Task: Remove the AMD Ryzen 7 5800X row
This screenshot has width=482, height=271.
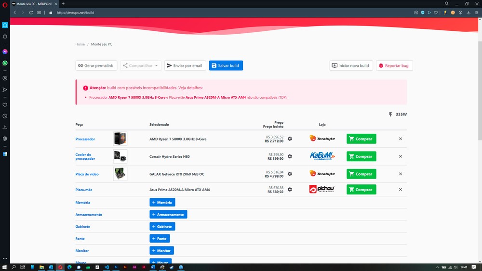Action: pos(400,139)
